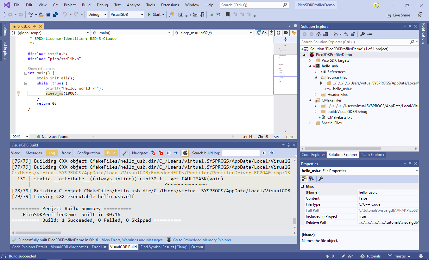This screenshot has height=260, width=429.
Task: Click View Errors, Warnings and Messages link
Action: [133, 240]
